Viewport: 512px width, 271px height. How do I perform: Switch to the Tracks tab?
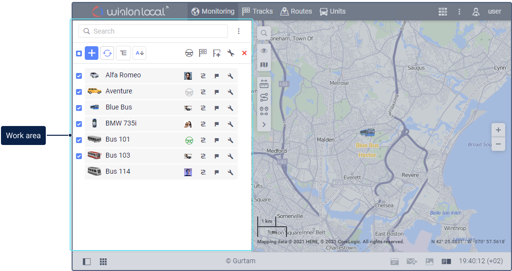click(x=257, y=11)
